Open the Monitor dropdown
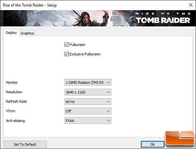196x149 pixels. (x=88, y=82)
